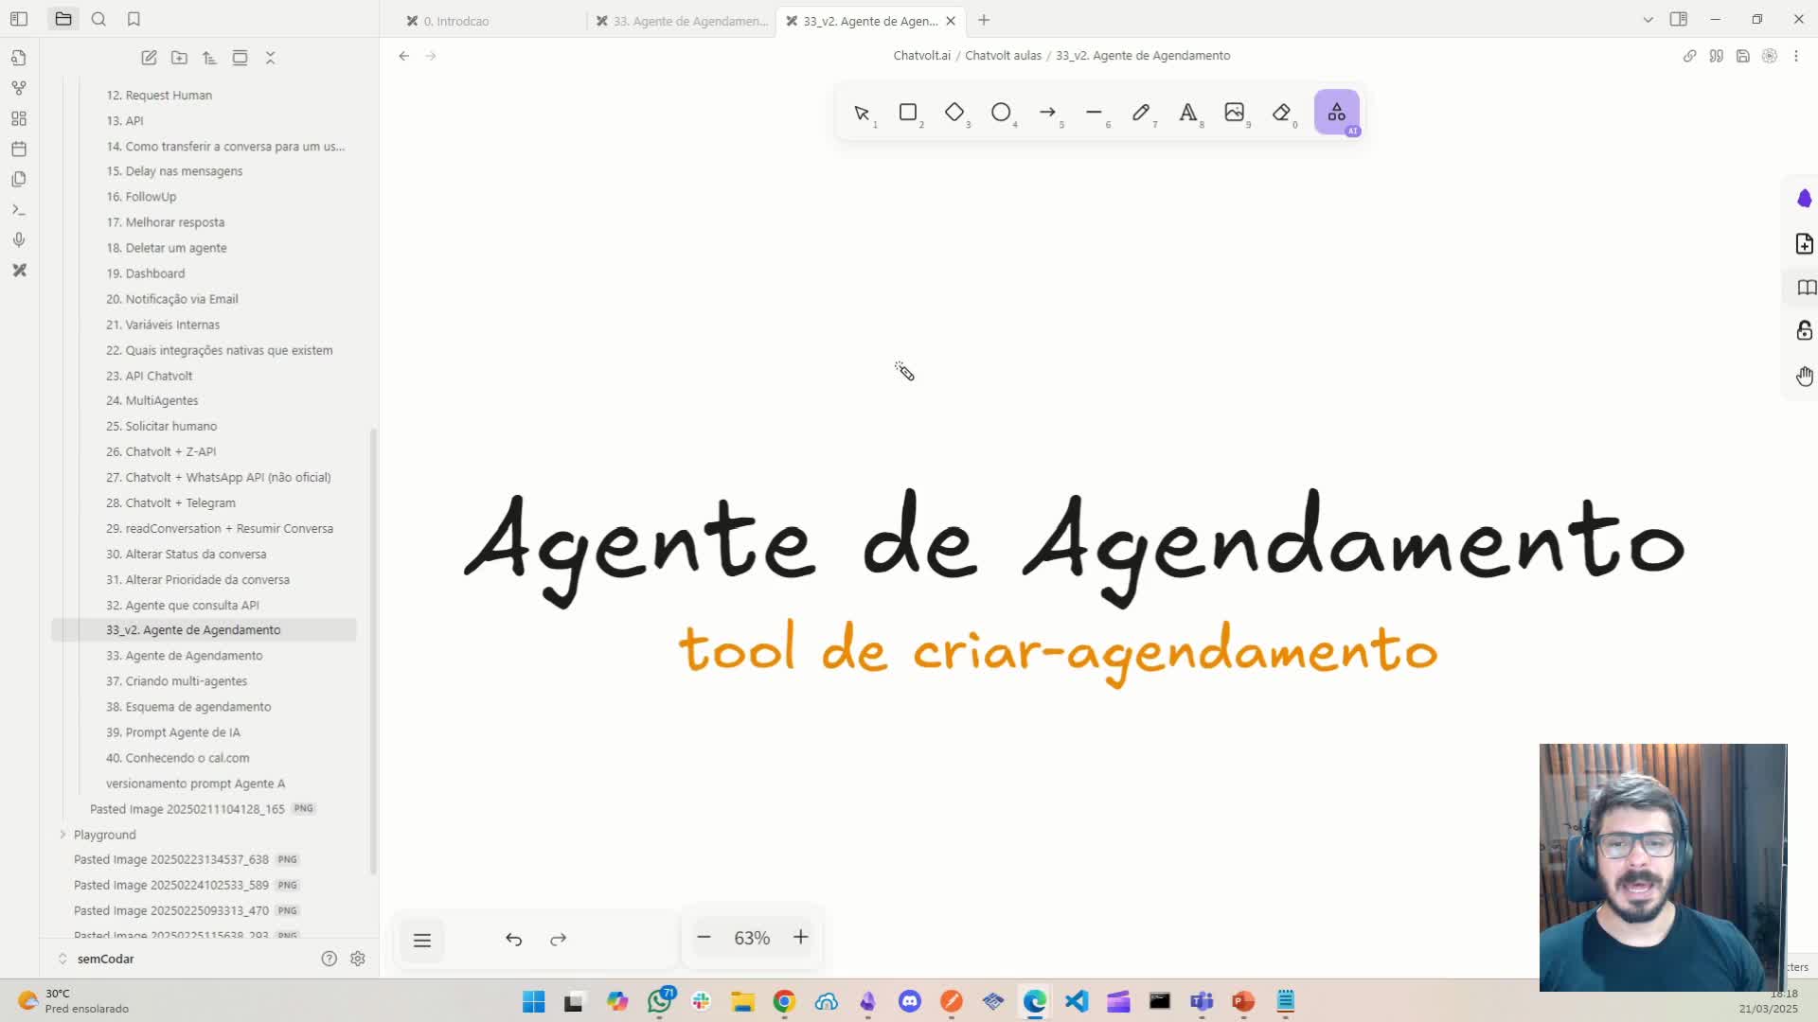This screenshot has width=1818, height=1022.
Task: Open help via question mark near semCodar
Action: pos(329,959)
